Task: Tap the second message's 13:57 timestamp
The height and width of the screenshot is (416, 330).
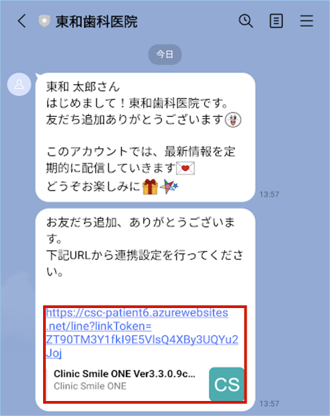Action: point(269,404)
